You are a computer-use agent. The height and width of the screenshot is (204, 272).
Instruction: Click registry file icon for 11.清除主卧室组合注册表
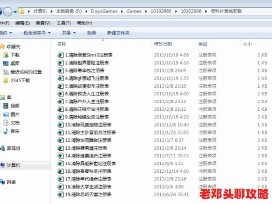click(61, 132)
